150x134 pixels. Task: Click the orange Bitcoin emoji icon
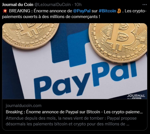[119, 11]
